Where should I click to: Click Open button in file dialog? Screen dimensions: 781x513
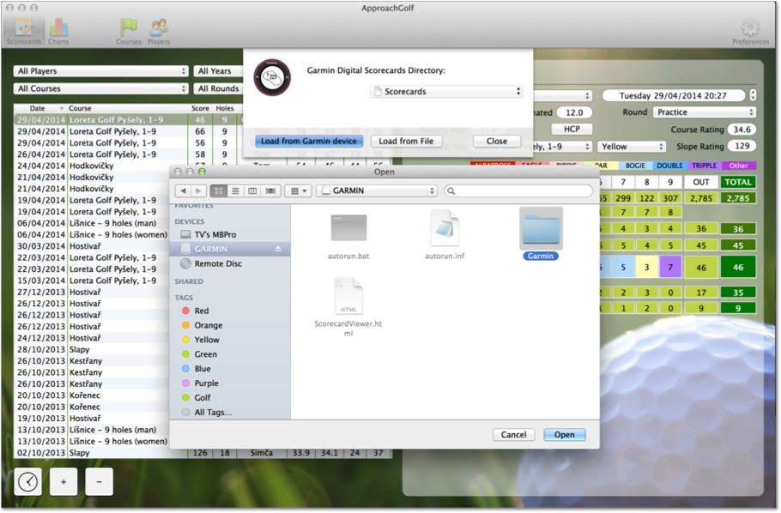click(565, 435)
